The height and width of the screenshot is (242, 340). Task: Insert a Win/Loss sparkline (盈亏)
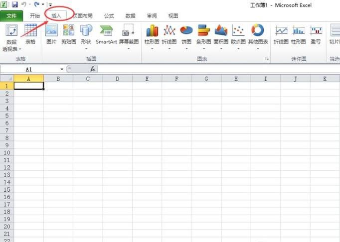click(316, 31)
